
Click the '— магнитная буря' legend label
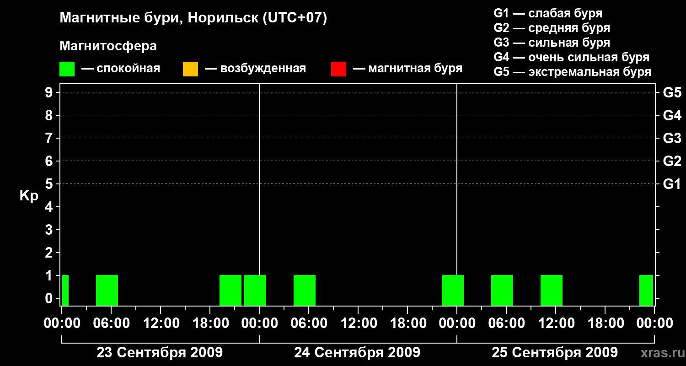pos(407,69)
